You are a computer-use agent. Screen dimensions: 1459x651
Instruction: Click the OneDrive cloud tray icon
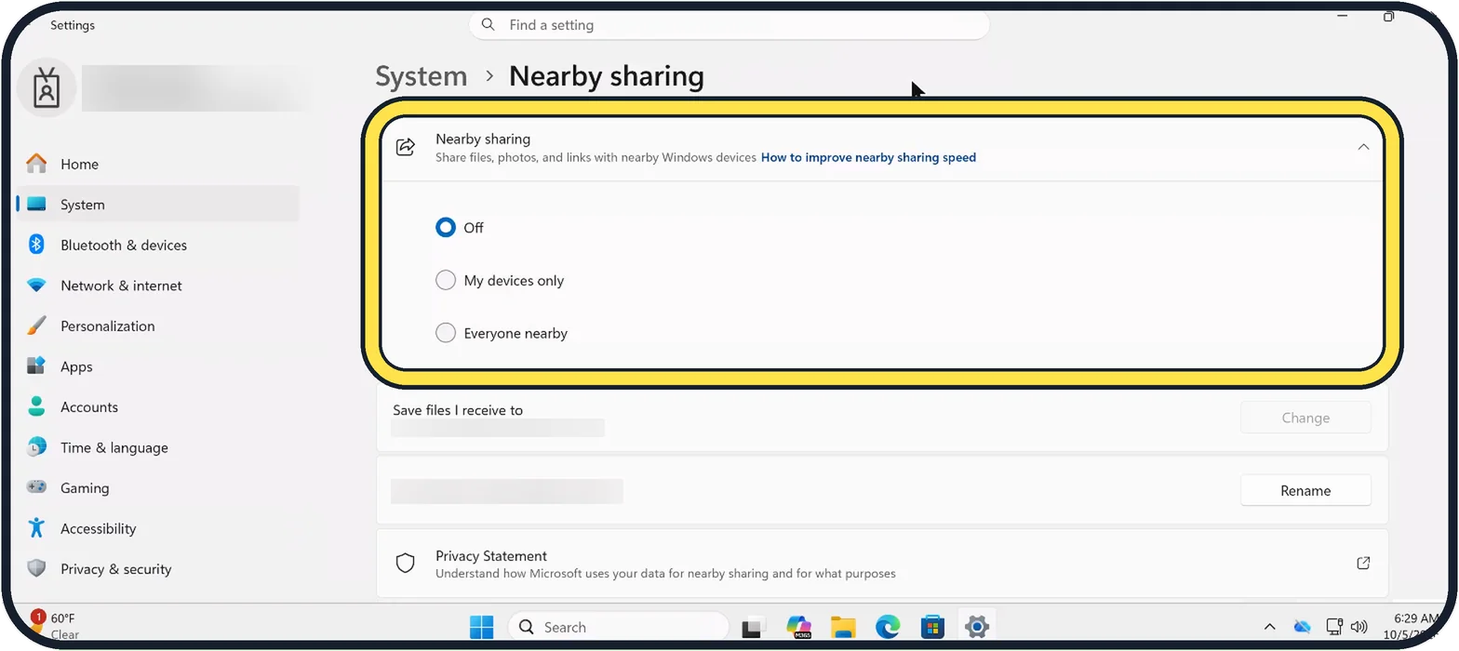point(1302,627)
